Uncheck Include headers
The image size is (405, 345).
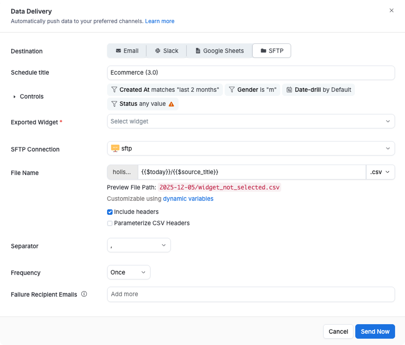[x=109, y=212]
